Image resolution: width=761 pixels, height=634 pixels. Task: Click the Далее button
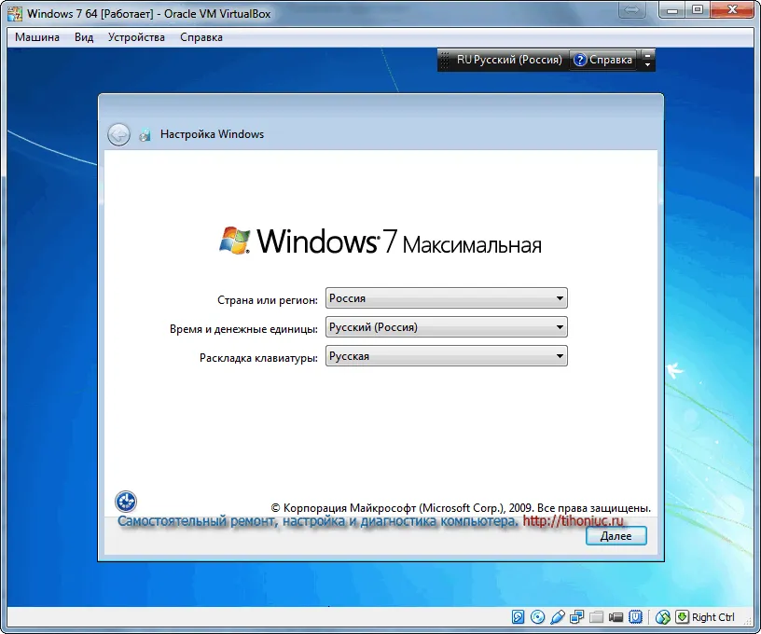[616, 536]
